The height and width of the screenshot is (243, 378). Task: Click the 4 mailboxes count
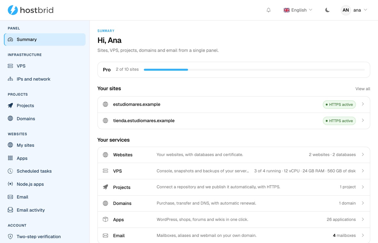tap(344, 236)
